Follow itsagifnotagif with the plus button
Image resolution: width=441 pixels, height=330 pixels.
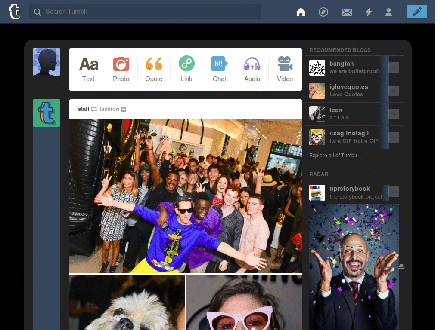click(394, 137)
